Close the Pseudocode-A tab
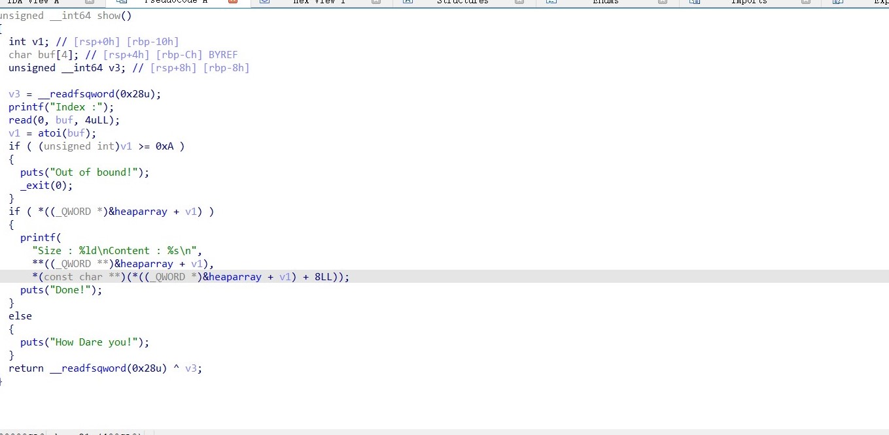Image resolution: width=889 pixels, height=435 pixels. pyautogui.click(x=233, y=2)
